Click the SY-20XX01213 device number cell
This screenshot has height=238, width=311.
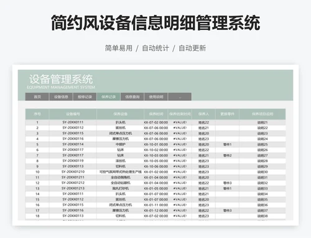point(73,188)
